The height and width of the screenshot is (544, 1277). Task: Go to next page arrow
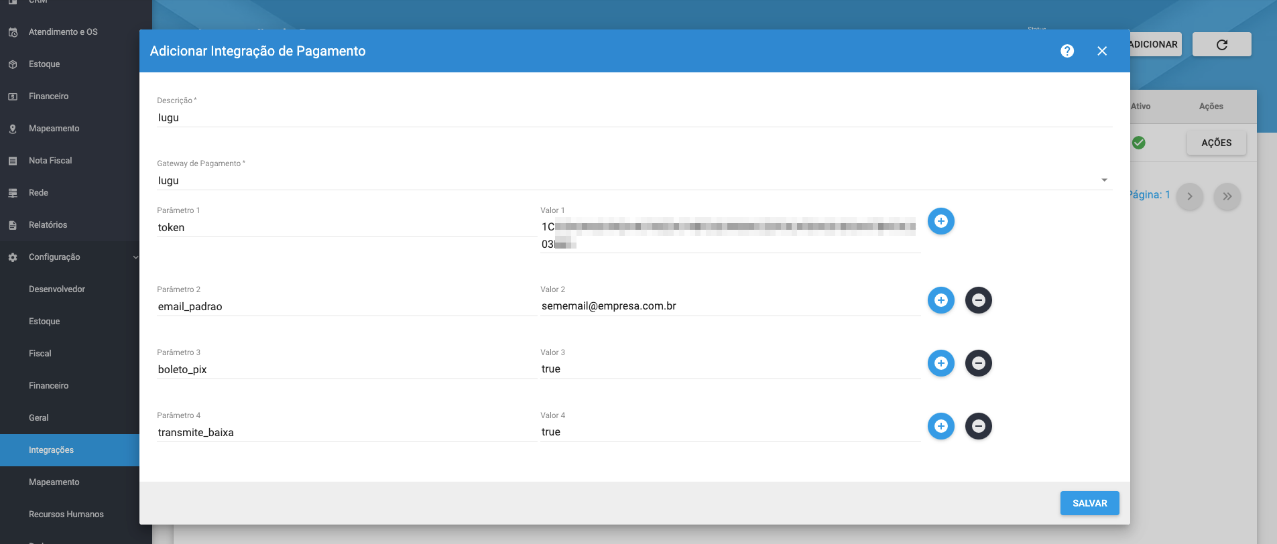tap(1190, 196)
